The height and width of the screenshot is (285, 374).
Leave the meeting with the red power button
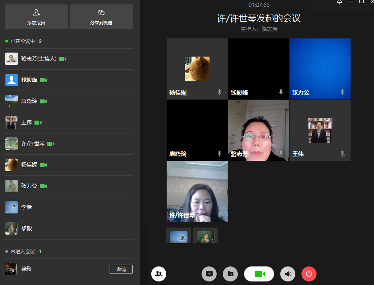(309, 274)
